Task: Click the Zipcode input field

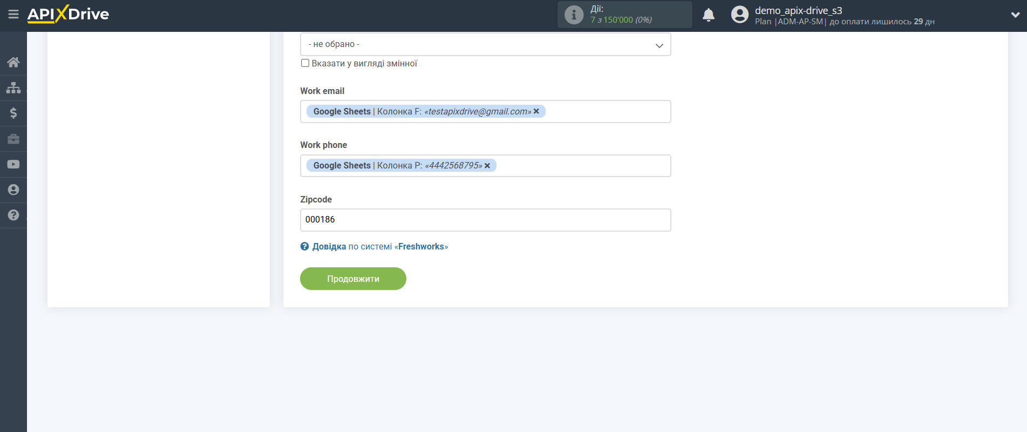Action: pos(485,220)
